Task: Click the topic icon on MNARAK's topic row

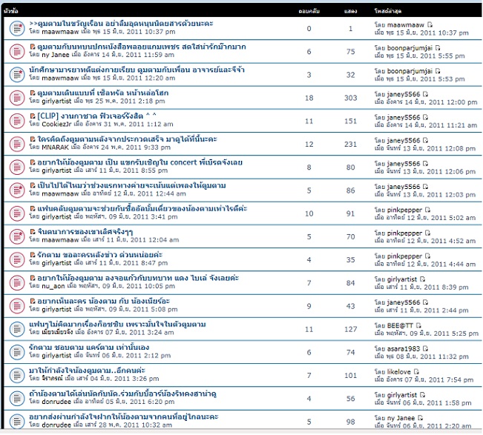Action: [17, 144]
